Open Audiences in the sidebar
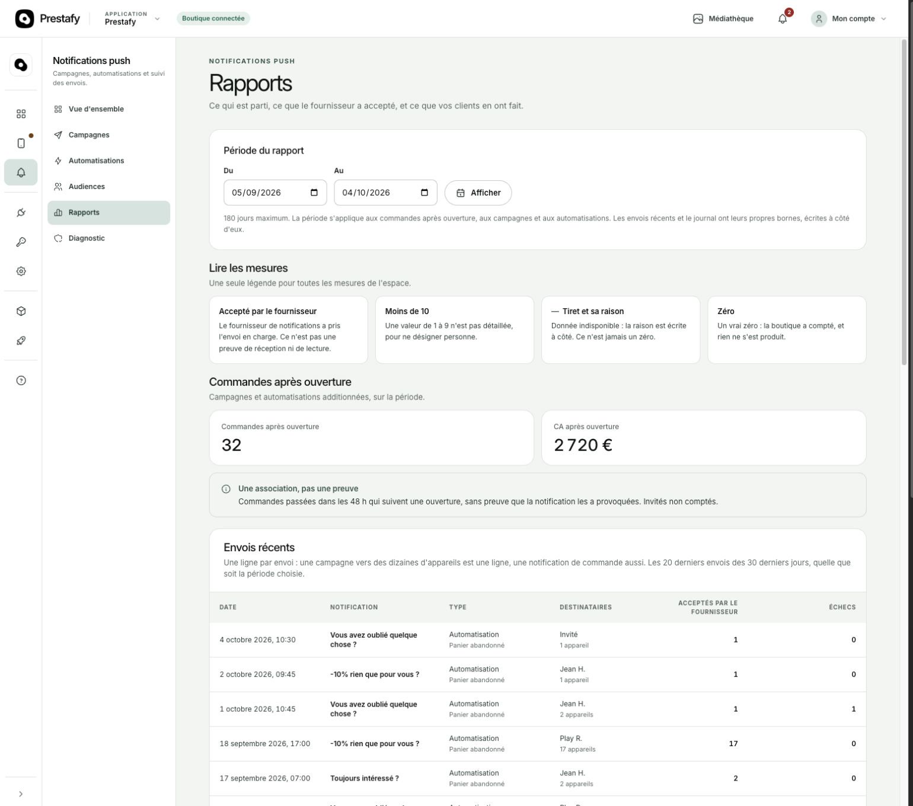 click(108, 187)
